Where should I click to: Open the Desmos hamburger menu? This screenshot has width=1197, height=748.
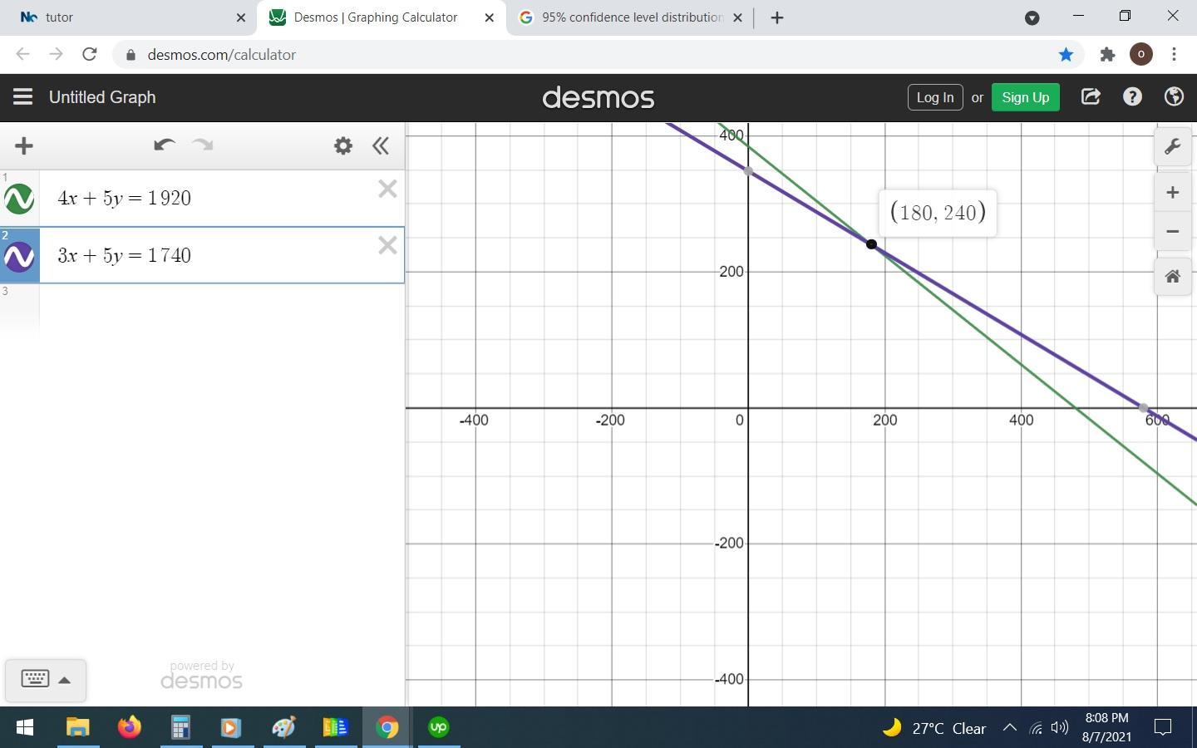(x=22, y=97)
